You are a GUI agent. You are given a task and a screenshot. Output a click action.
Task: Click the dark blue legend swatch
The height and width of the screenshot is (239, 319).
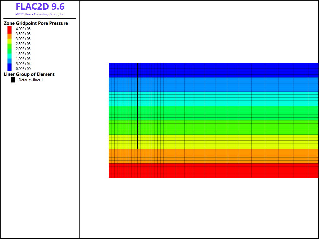10,67
